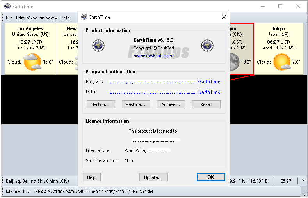Click the asterisk indicator in the status bar

(303, 181)
